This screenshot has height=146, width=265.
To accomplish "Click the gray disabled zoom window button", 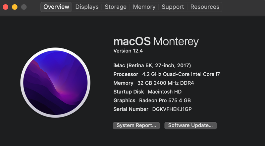I will 24,7.
